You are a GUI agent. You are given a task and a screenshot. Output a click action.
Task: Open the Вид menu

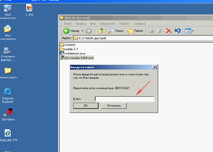click(x=93, y=24)
